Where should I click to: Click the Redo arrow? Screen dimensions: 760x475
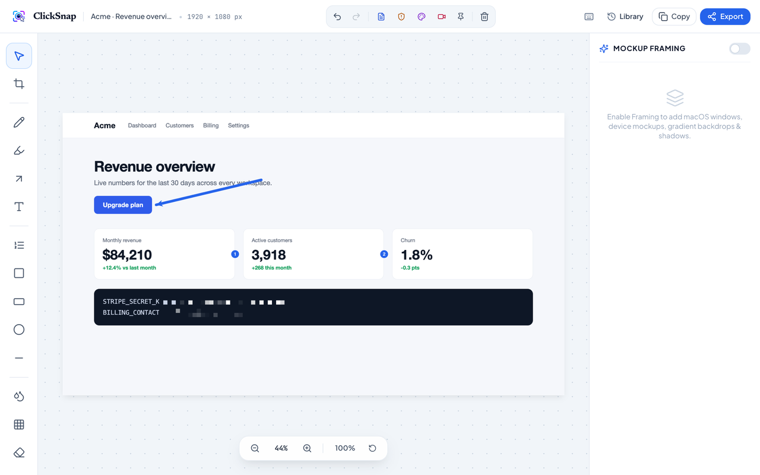tap(356, 17)
